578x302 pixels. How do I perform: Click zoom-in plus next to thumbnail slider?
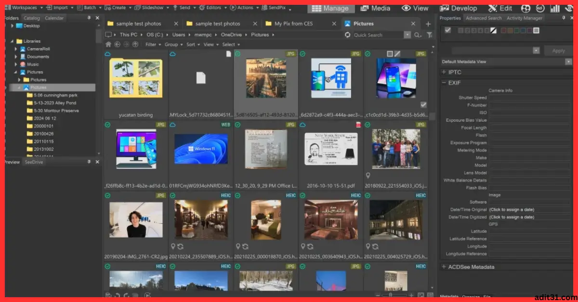(x=411, y=295)
